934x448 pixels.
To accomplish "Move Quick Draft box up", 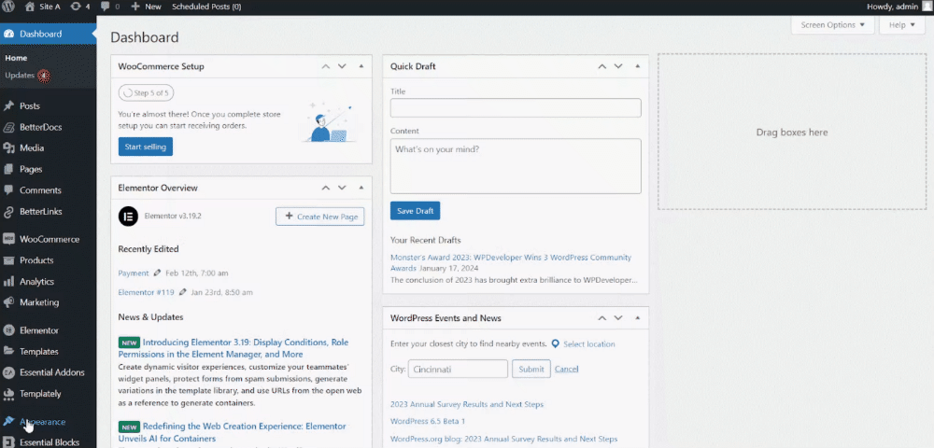I will coord(601,66).
